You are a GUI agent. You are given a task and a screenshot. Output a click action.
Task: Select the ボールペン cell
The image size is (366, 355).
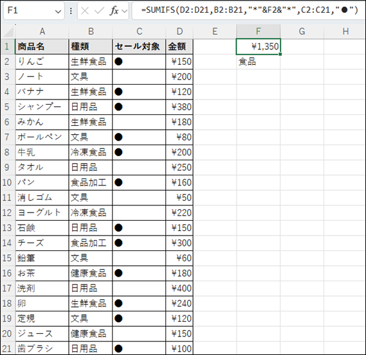[x=42, y=137]
